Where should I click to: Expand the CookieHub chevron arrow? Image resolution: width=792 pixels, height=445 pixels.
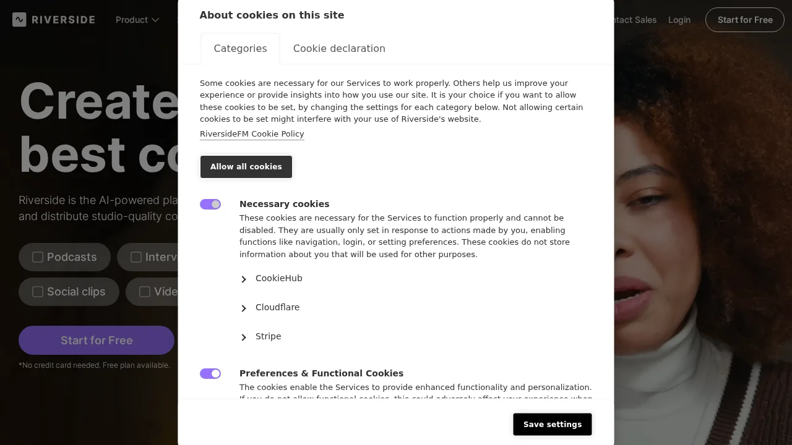pos(244,279)
